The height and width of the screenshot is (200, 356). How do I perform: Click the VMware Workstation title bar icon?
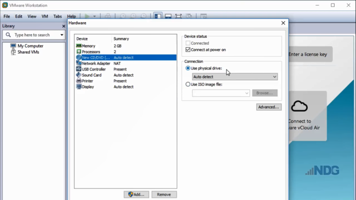[x=5, y=5]
